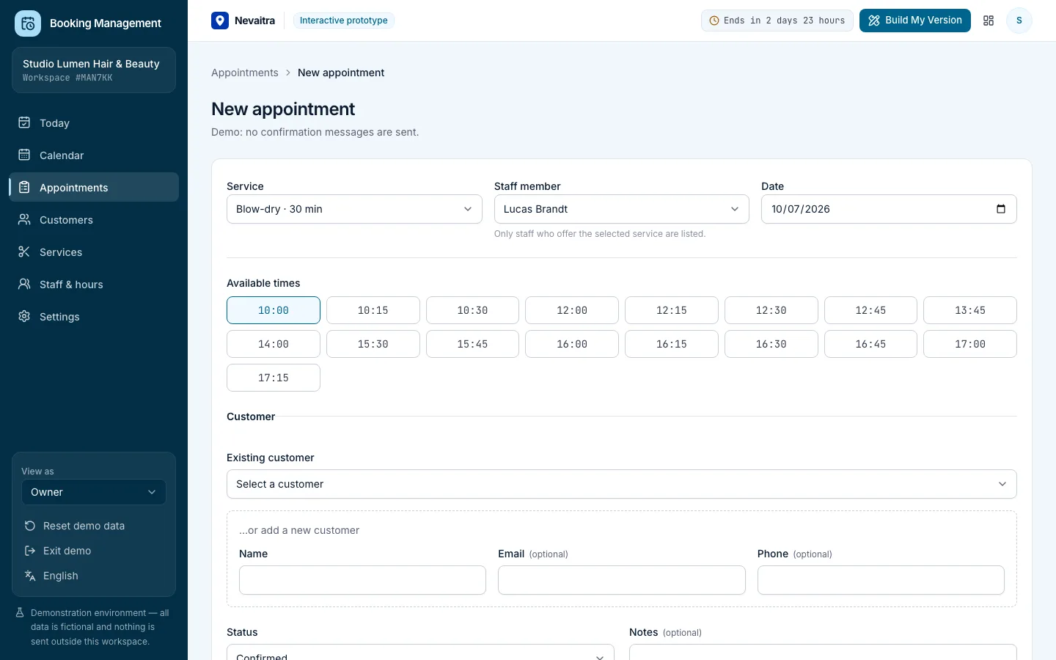
Task: Click the new customer Name input field
Action: click(362, 580)
